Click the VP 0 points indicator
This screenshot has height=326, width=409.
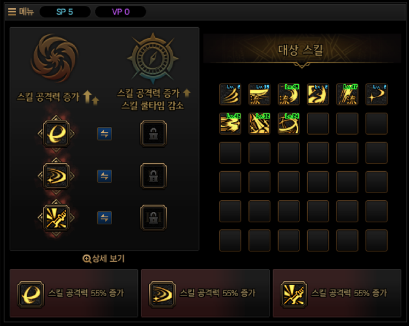(x=121, y=12)
